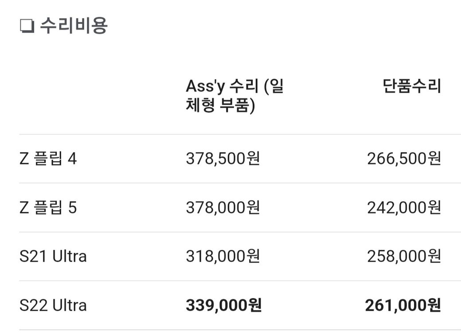Image resolution: width=461 pixels, height=335 pixels.
Task: Select the Z 플립 5 row label
Action: [48, 207]
